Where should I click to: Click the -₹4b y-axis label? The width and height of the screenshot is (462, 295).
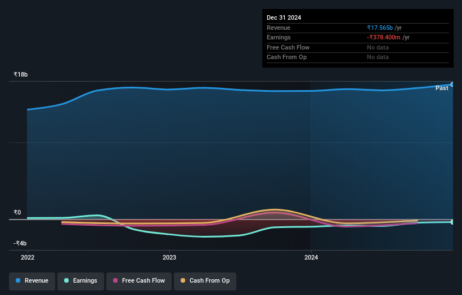[x=20, y=243]
